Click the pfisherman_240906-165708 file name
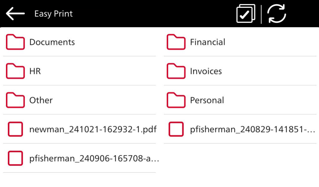Image resolution: width=319 pixels, height=187 pixels. coord(94,158)
